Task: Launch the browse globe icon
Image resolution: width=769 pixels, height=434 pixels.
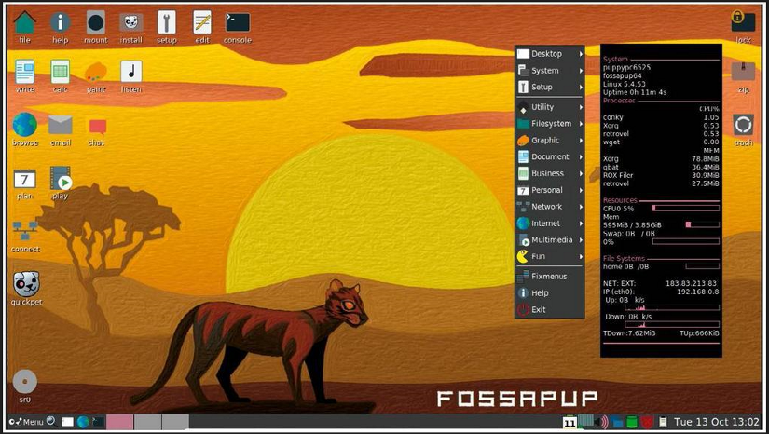Action: pyautogui.click(x=25, y=125)
